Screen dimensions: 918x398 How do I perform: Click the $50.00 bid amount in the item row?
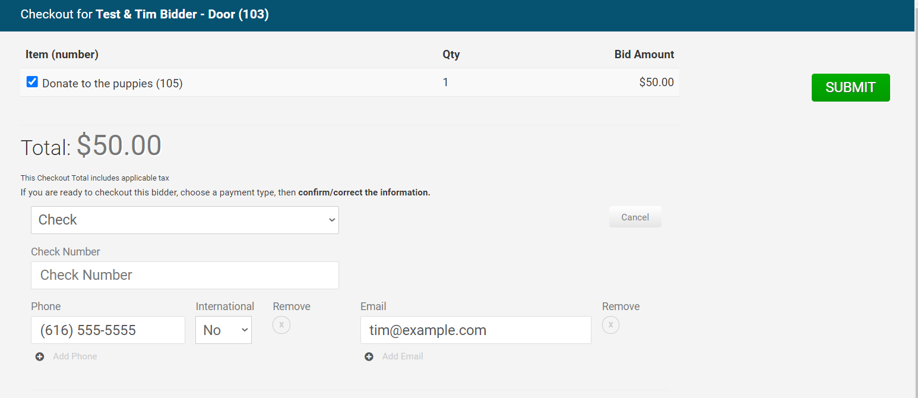click(x=656, y=83)
